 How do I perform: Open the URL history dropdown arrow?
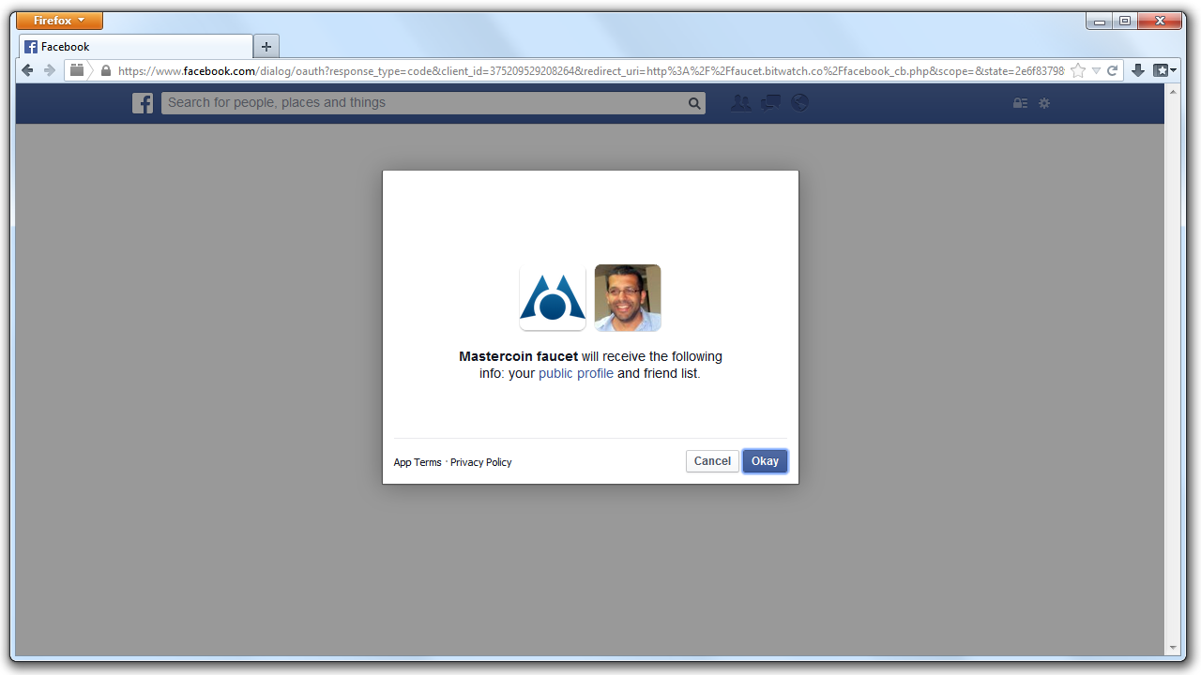click(x=1096, y=70)
